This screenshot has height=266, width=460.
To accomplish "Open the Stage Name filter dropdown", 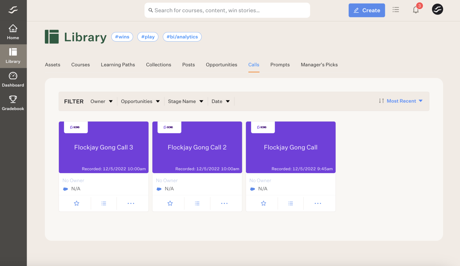I will (x=186, y=102).
